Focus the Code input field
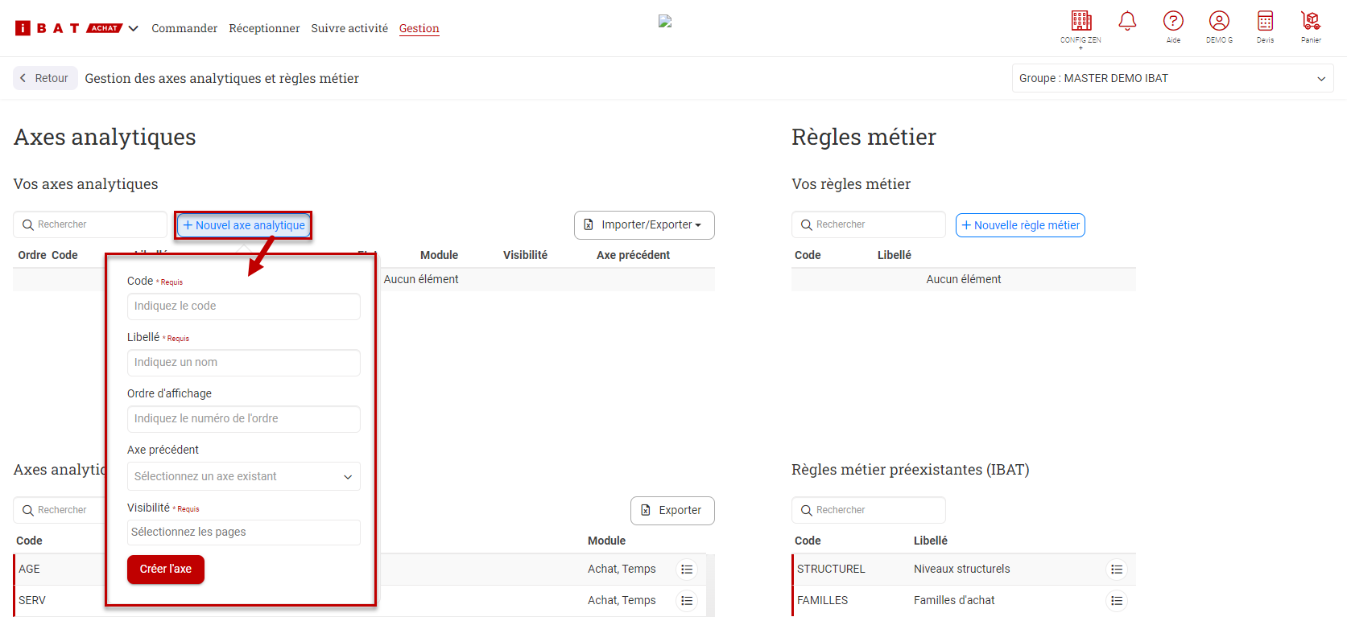The image size is (1347, 617). coord(243,306)
